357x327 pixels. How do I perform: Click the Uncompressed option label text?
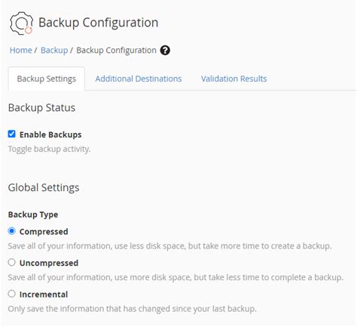pyautogui.click(x=49, y=263)
